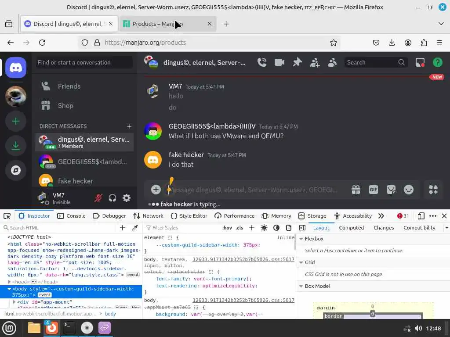Toggle the .cls class panel
This screenshot has height=337, width=450.
240,228
